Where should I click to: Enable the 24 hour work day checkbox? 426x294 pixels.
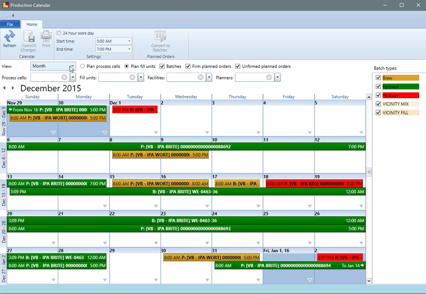pyautogui.click(x=59, y=33)
